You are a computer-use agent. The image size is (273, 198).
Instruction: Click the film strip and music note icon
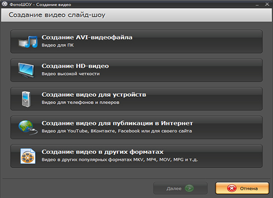(x=28, y=42)
